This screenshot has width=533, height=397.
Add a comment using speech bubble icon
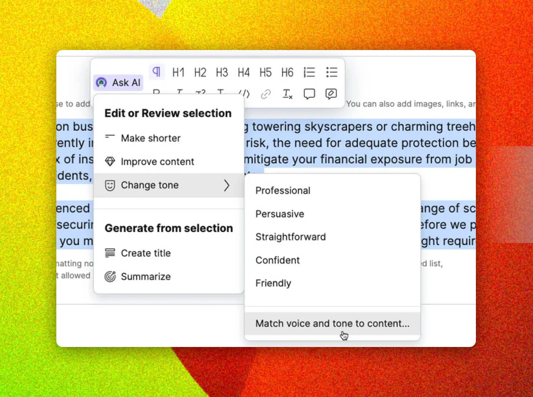pyautogui.click(x=309, y=94)
